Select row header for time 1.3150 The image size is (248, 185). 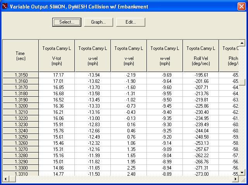[21, 75]
